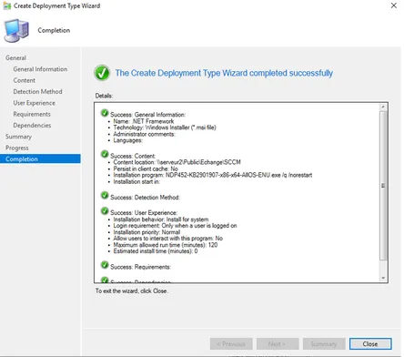The width and height of the screenshot is (404, 357).
Task: Select General Information in the sidebar
Action: coord(40,69)
